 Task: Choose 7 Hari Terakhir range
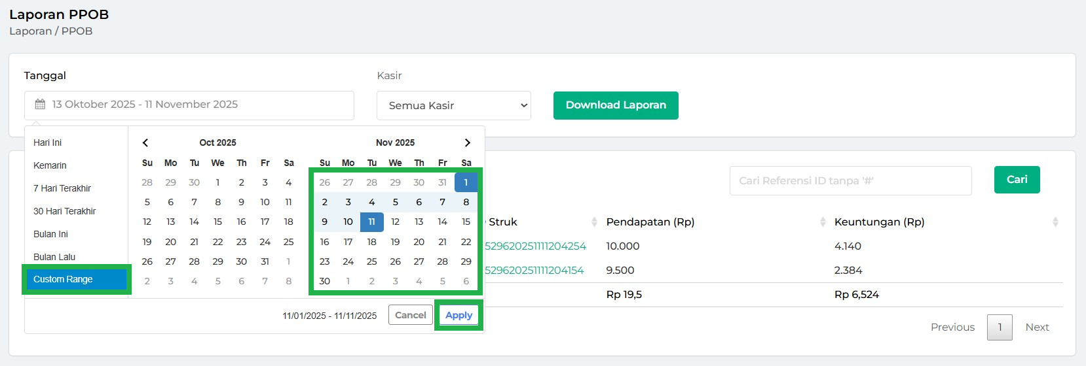click(x=62, y=188)
